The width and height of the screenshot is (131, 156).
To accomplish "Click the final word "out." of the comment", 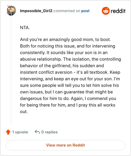I will point(24,112).
